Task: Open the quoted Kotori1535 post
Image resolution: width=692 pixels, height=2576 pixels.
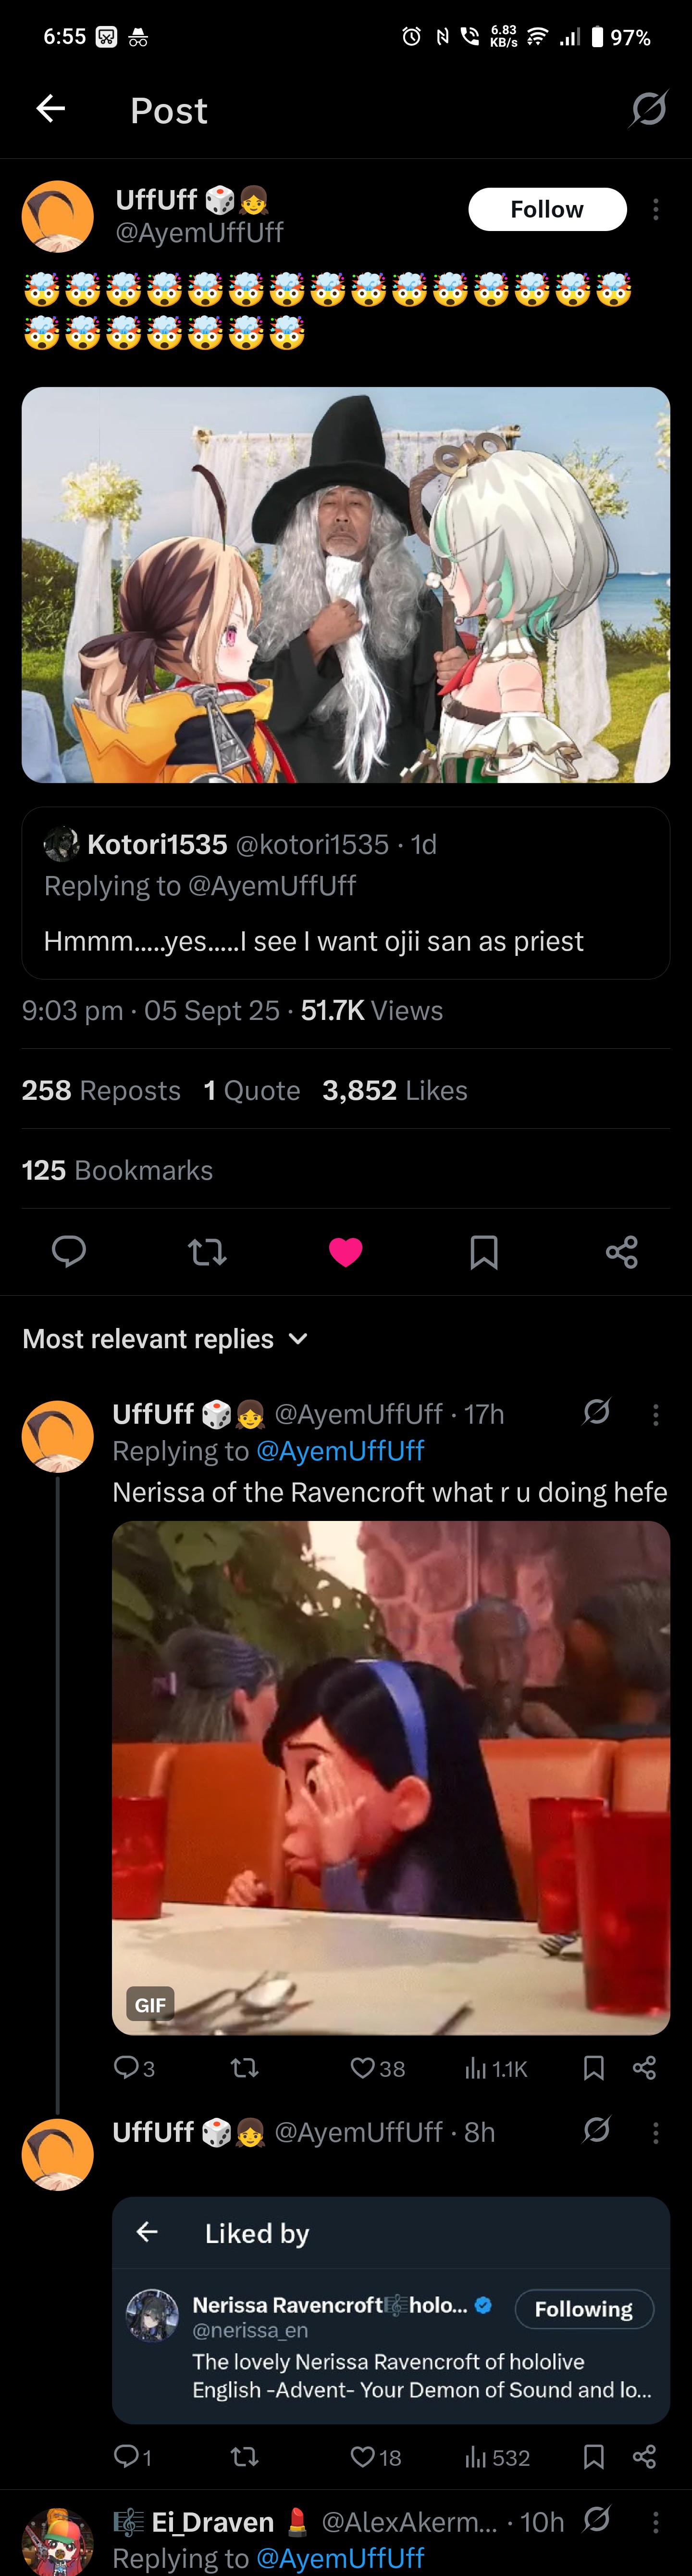Action: point(346,892)
